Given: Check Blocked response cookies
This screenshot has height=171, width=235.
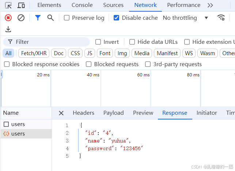Looking at the screenshot, I should [7, 64].
